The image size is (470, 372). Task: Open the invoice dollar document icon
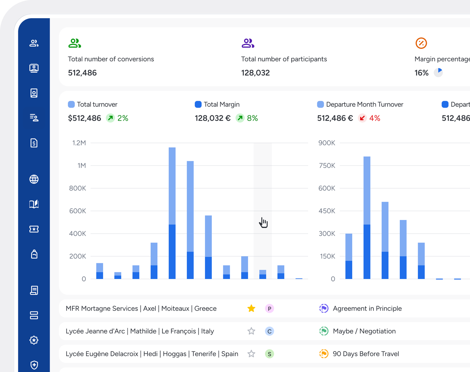34,143
